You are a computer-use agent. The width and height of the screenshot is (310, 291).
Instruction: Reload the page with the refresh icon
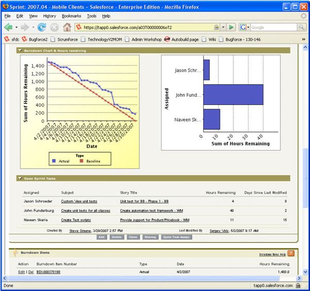[x=42, y=27]
